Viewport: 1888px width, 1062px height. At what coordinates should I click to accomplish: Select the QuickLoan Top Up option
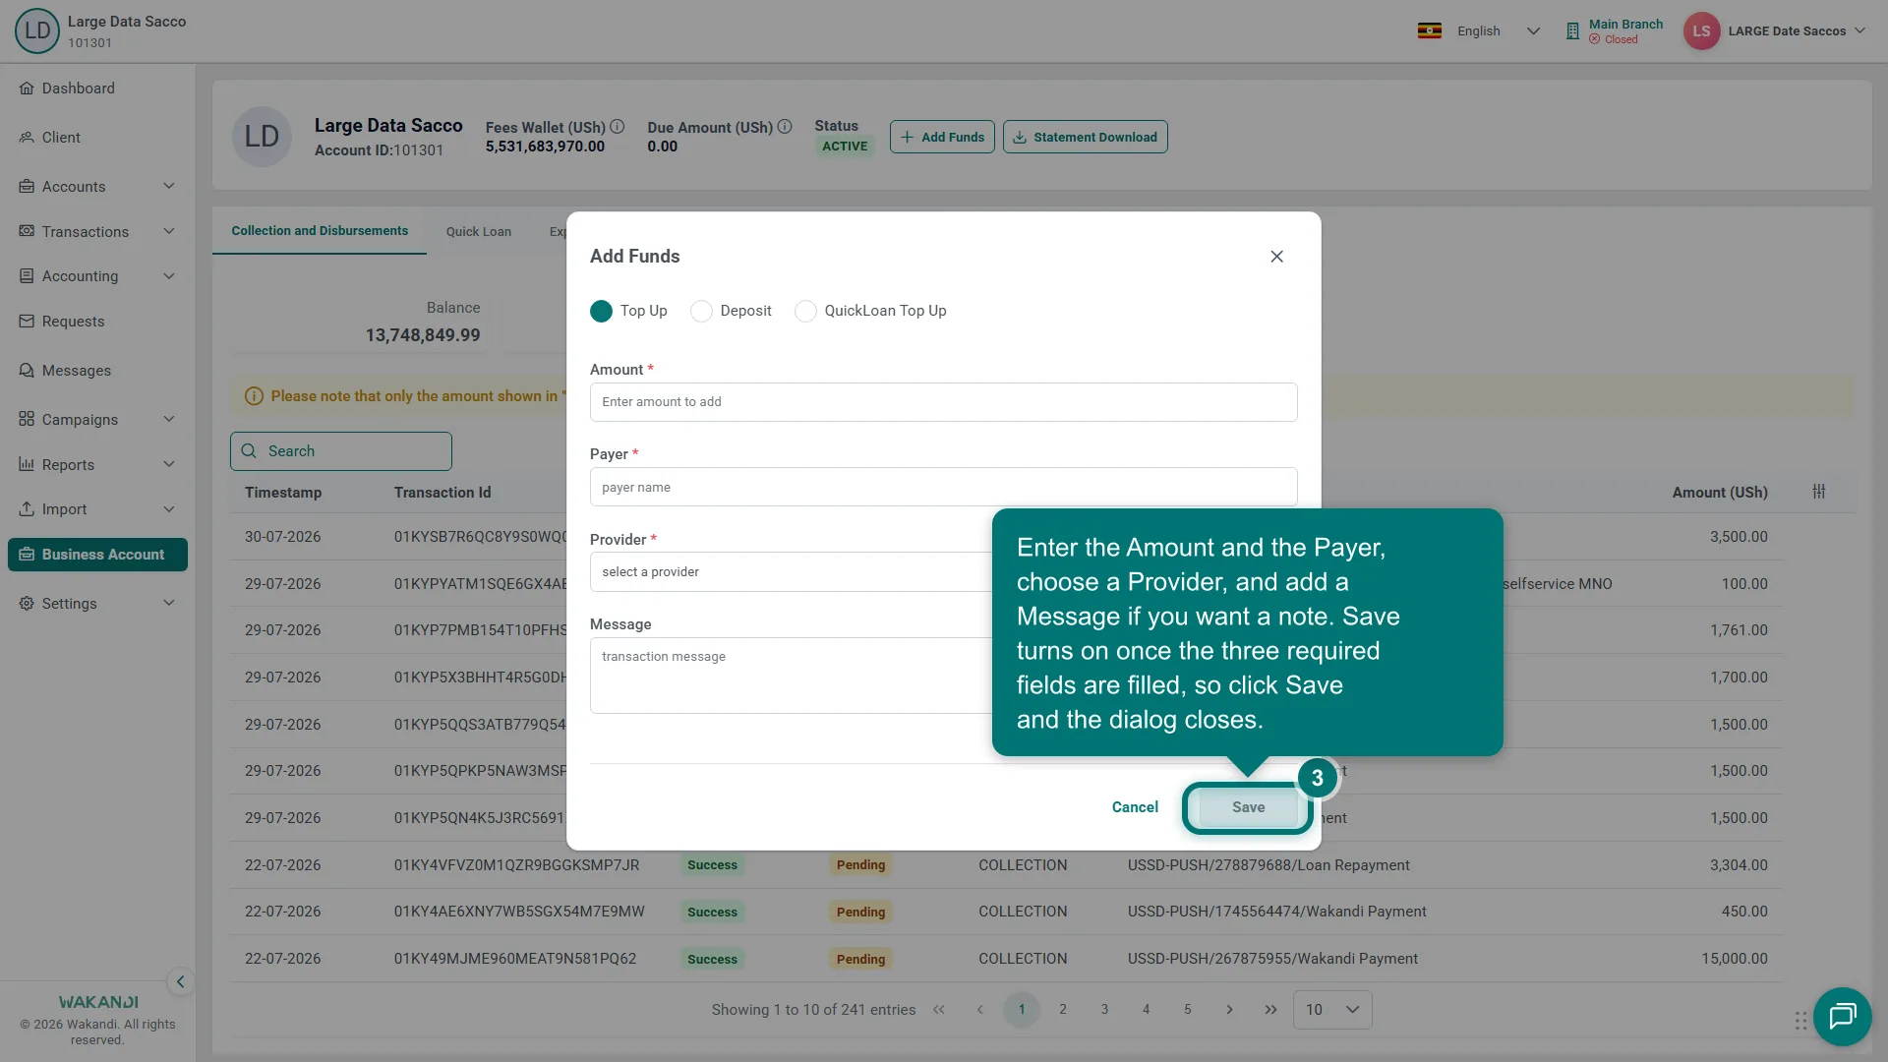pyautogui.click(x=805, y=311)
